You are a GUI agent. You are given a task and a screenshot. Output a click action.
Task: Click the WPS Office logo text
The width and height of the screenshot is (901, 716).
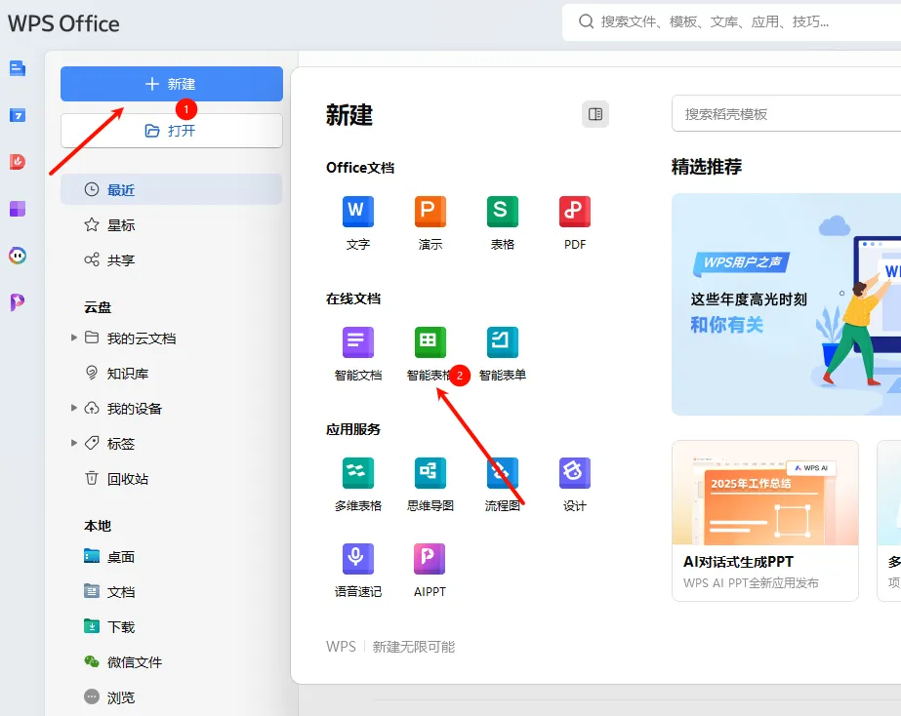click(x=63, y=23)
